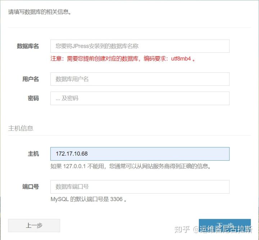Click the 知乎 watermark logo text

182,230
